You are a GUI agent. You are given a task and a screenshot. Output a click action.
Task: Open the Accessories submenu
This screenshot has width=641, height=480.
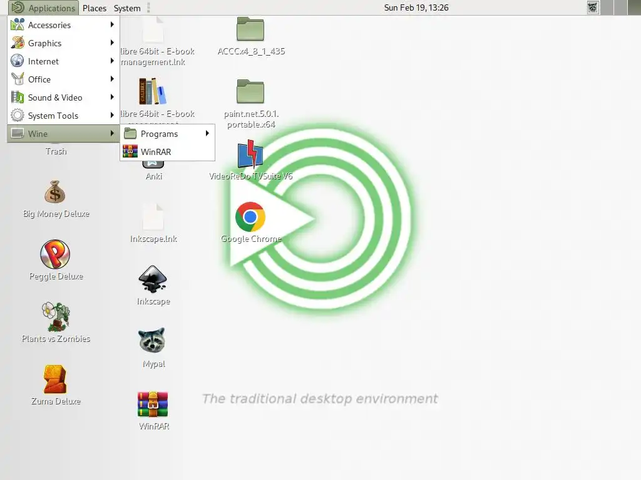pyautogui.click(x=63, y=25)
